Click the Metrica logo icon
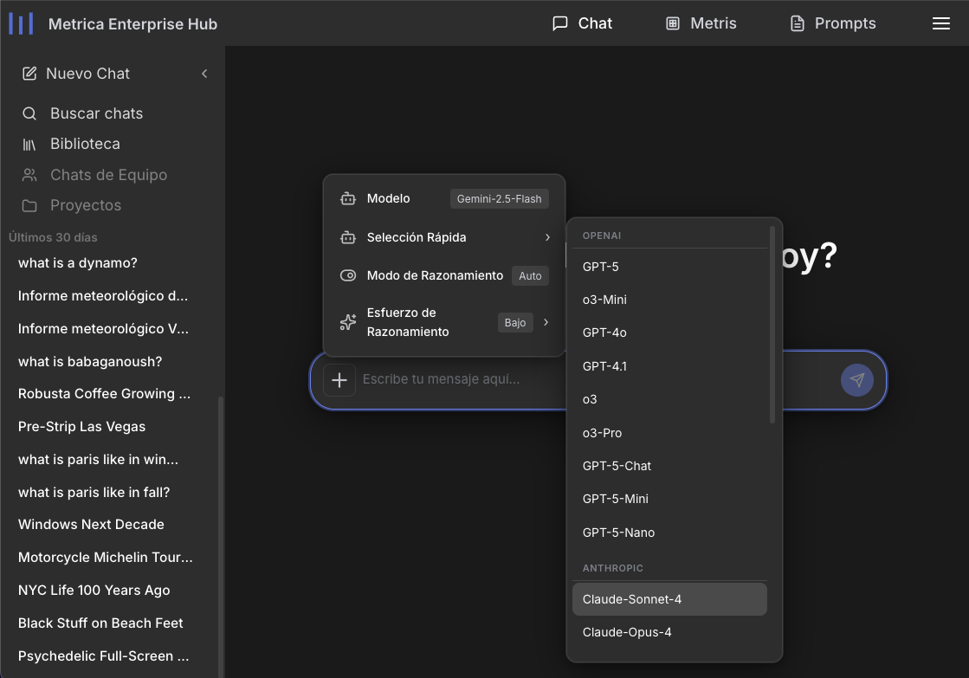 coord(21,23)
